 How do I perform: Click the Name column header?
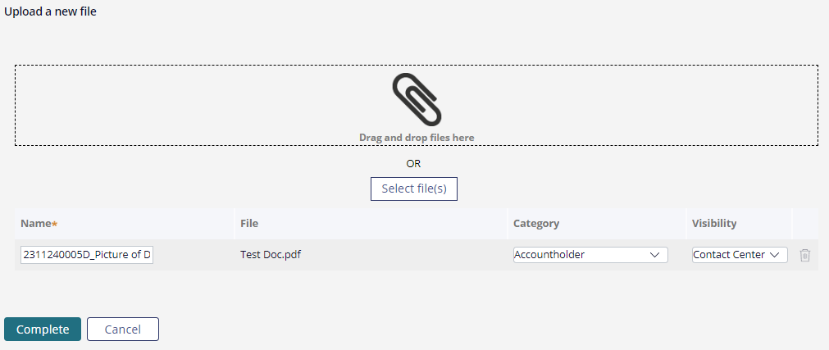tap(35, 224)
